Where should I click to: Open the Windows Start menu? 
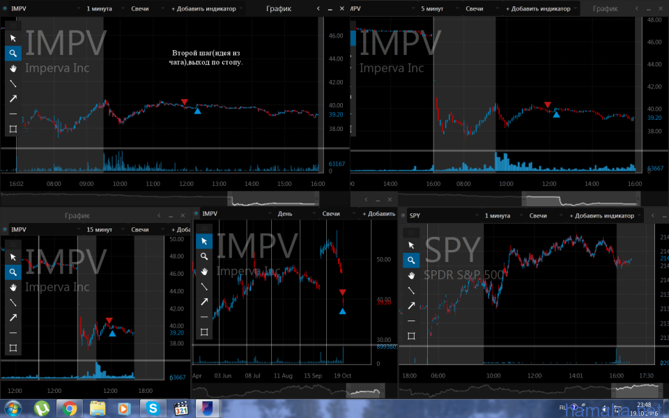[13, 409]
